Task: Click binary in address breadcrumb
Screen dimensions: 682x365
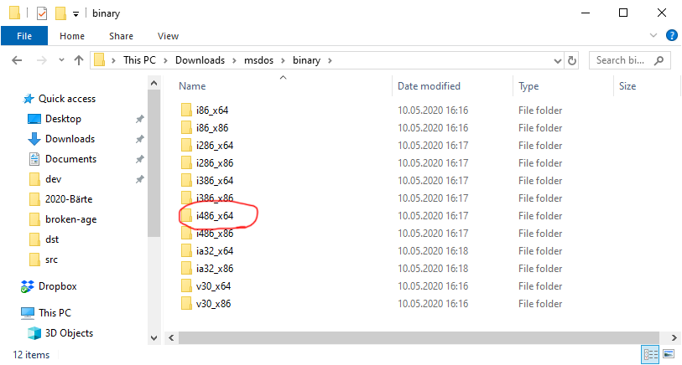Action: 307,60
